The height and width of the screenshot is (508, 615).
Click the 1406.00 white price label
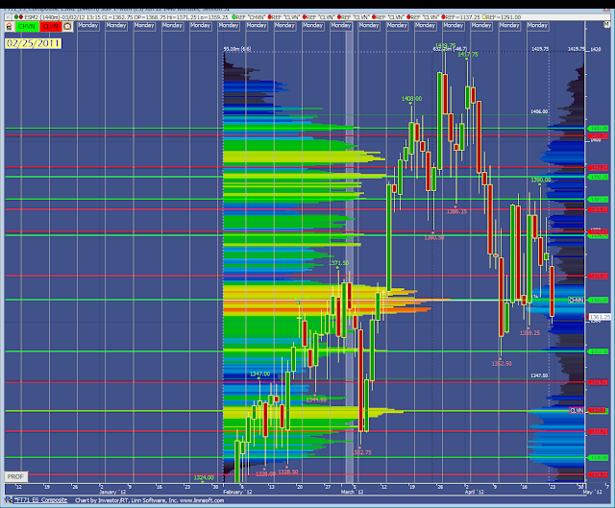(x=539, y=111)
